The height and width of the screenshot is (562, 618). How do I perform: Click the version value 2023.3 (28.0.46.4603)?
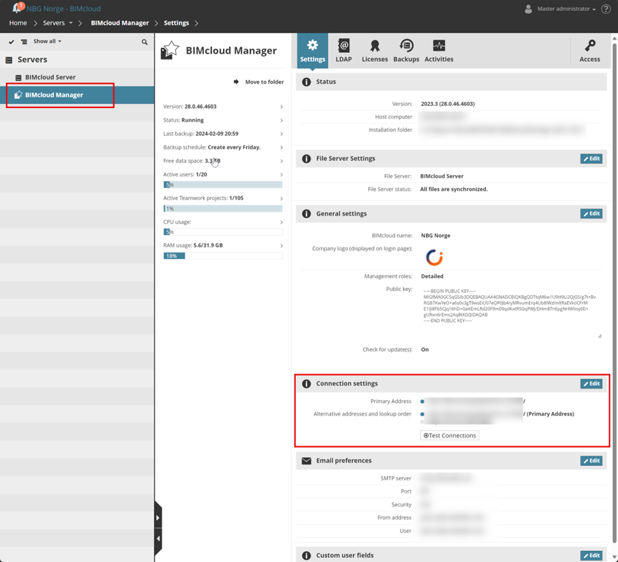(448, 104)
